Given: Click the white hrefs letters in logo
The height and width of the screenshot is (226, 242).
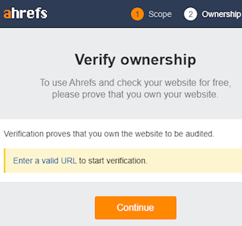Looking at the screenshot, I should (30, 13).
